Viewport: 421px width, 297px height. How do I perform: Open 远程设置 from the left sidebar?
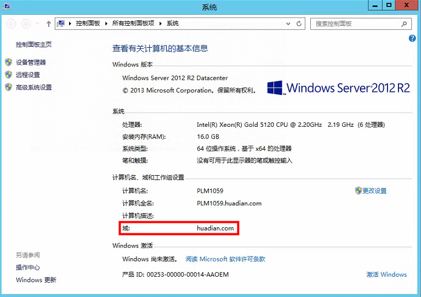(28, 75)
